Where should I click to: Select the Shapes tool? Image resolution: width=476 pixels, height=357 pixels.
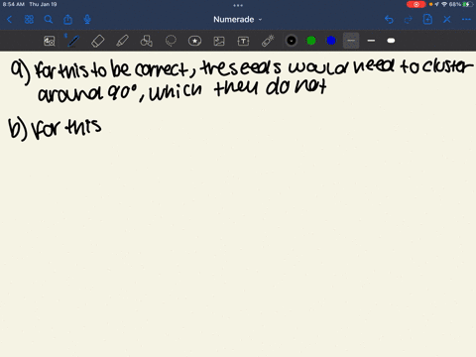click(147, 41)
